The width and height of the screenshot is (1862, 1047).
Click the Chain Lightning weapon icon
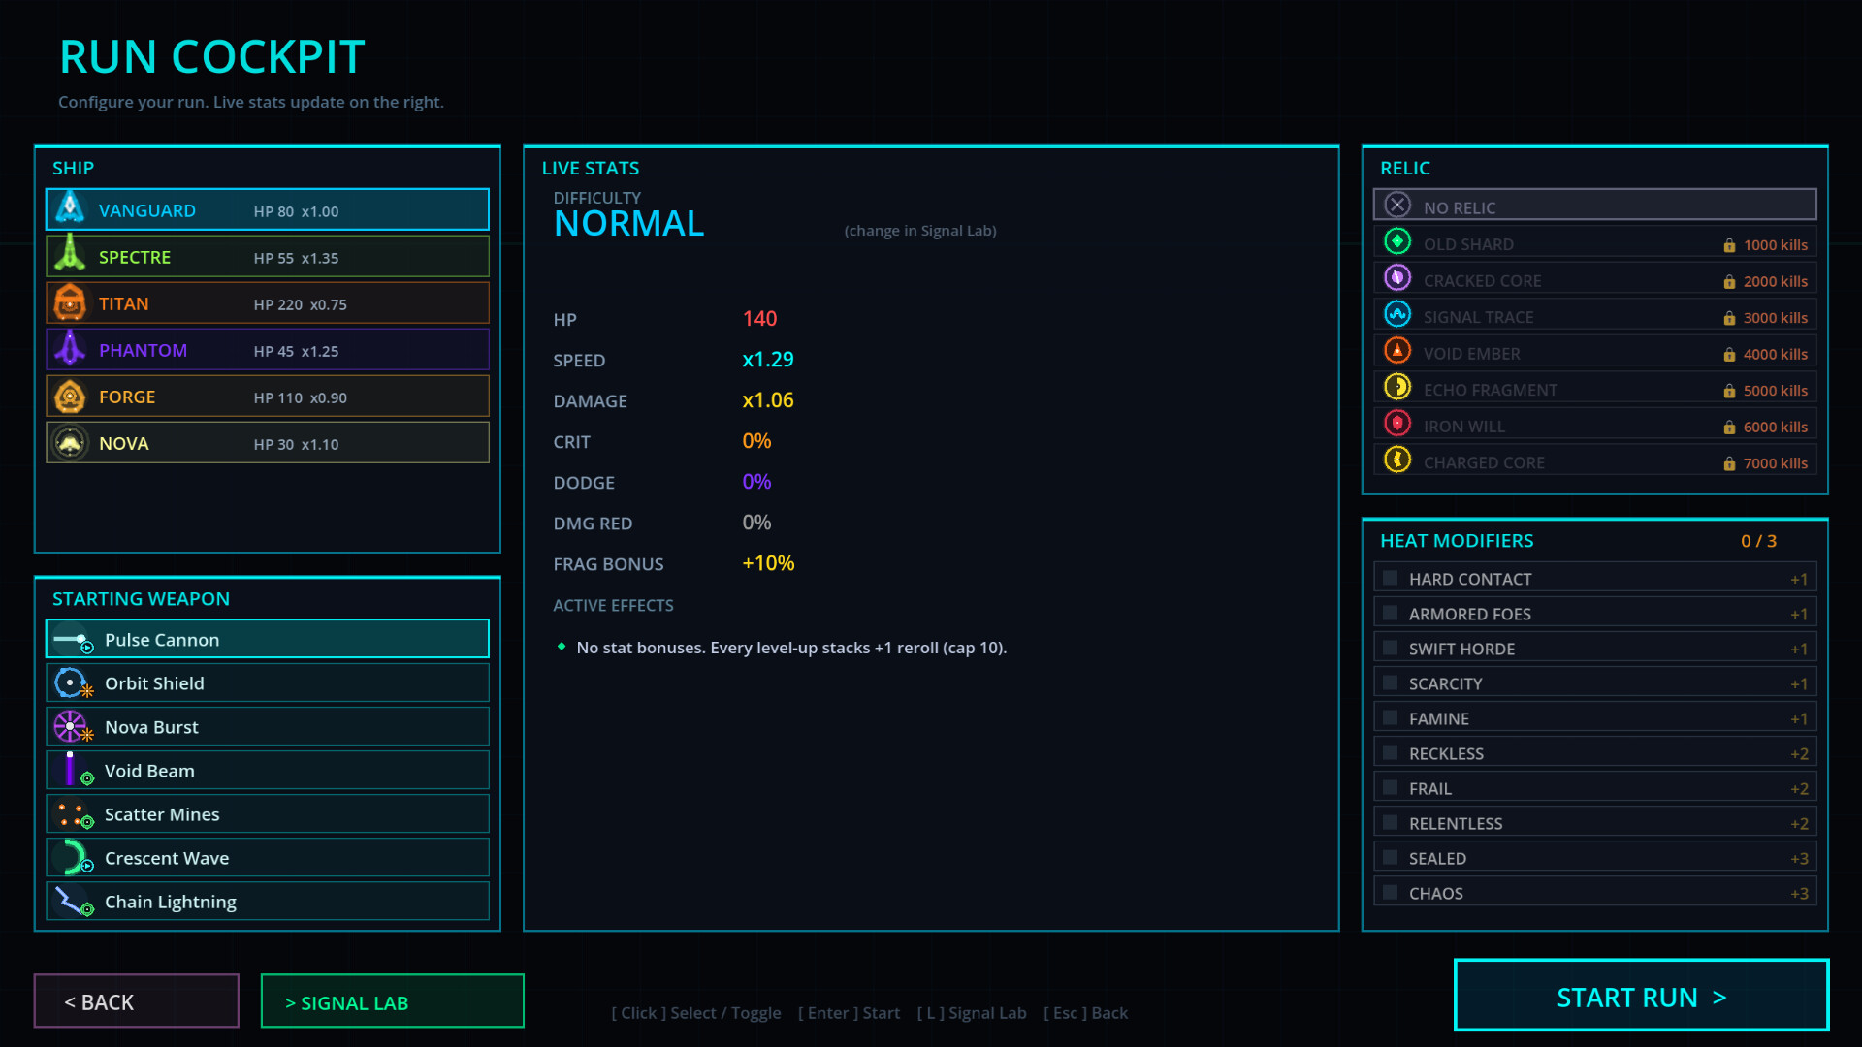tap(72, 902)
